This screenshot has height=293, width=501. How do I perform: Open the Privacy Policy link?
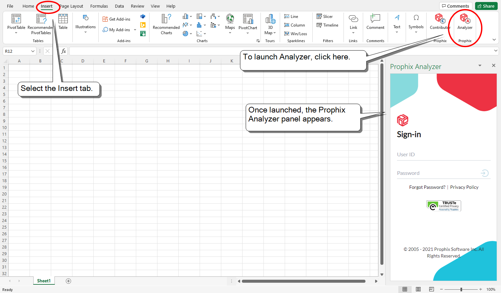pos(464,187)
